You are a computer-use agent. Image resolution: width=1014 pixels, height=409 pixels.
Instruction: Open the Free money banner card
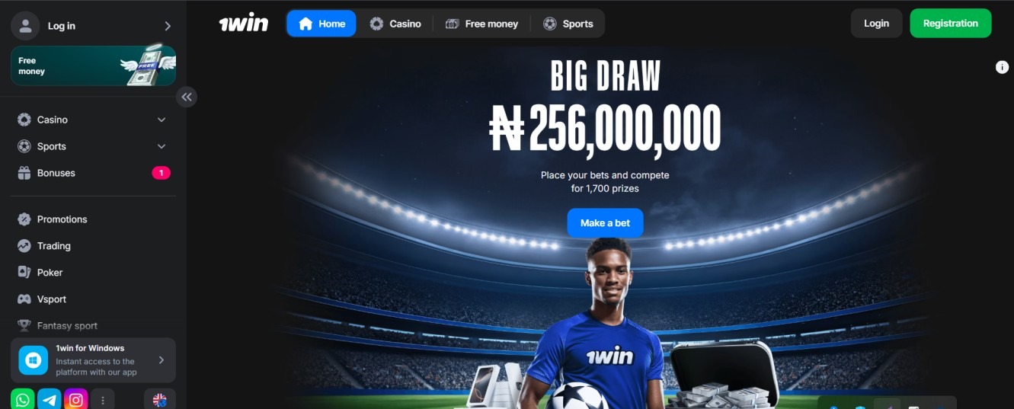click(93, 66)
